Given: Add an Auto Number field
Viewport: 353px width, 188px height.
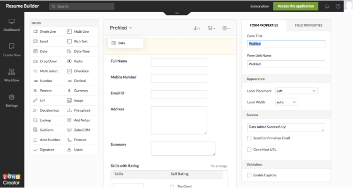Looking at the screenshot, I should click(x=47, y=140).
